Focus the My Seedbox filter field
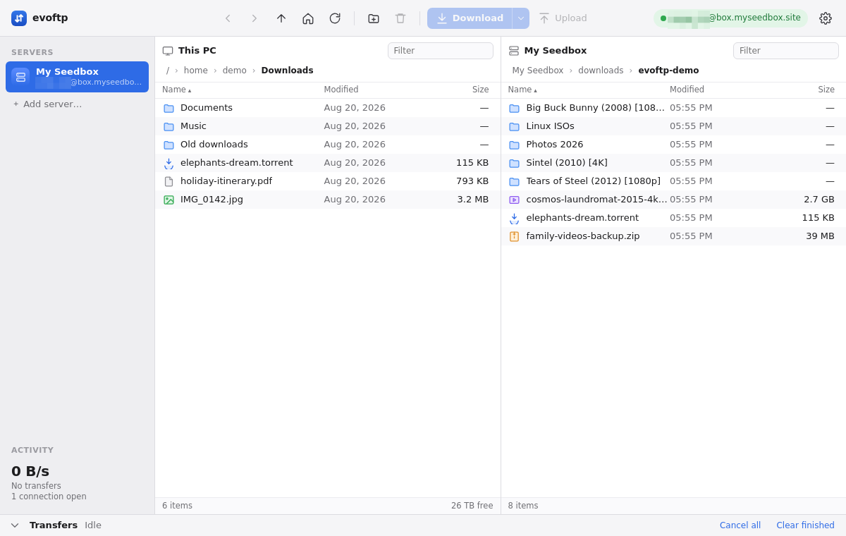 [786, 51]
